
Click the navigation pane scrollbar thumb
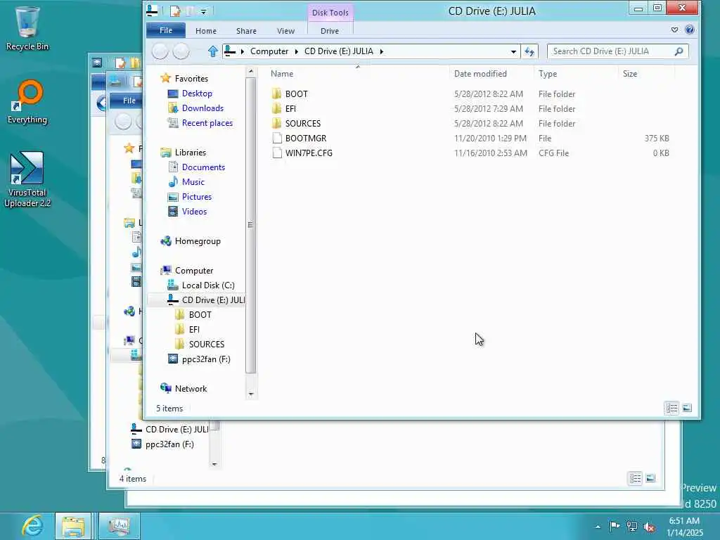[x=250, y=225]
